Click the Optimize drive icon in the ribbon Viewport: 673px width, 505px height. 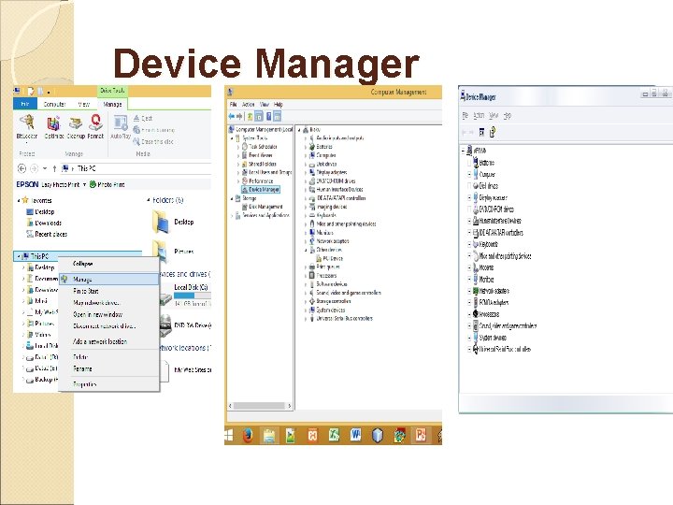[53, 123]
